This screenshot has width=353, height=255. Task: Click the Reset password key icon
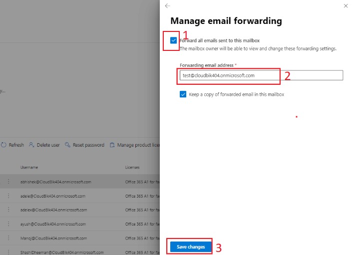pyautogui.click(x=67, y=145)
